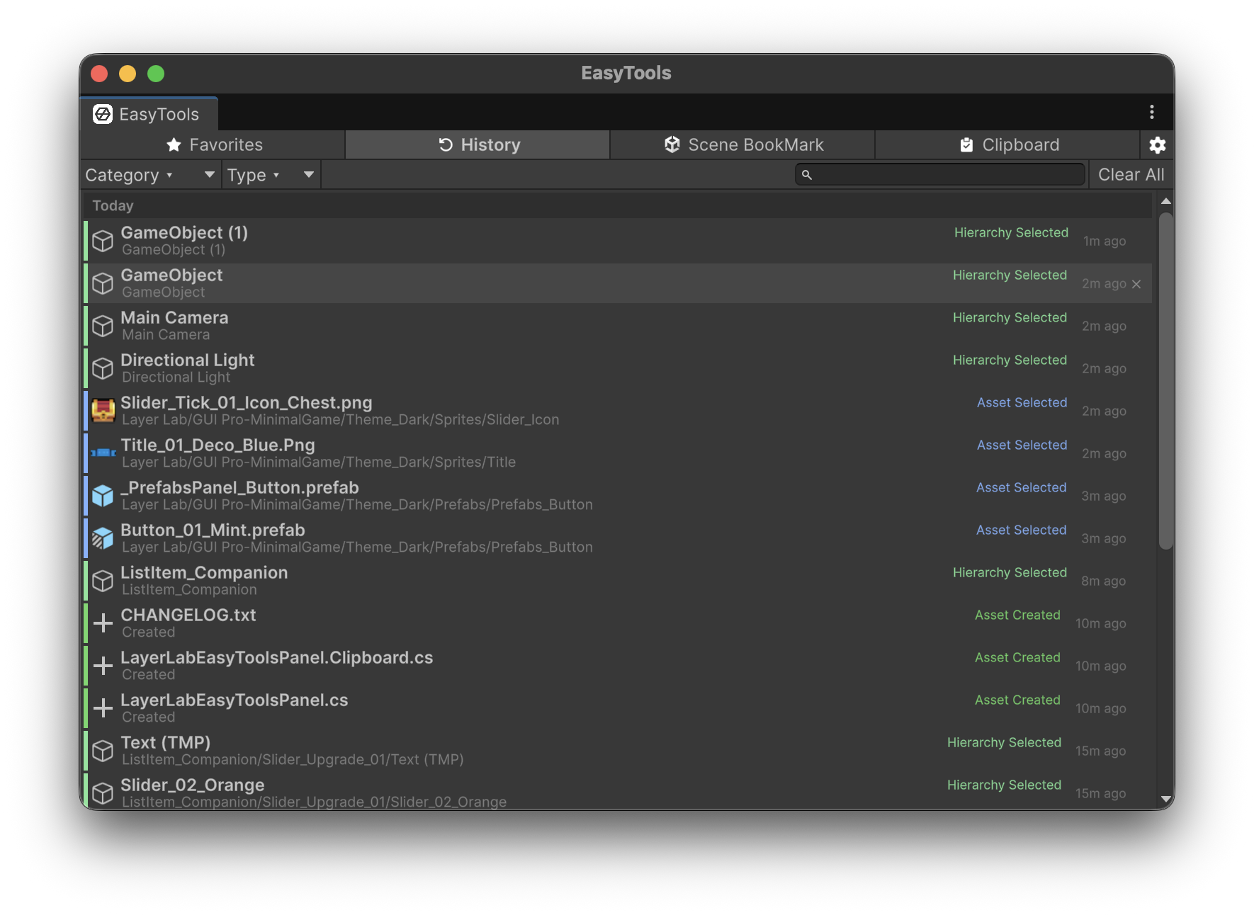Open the Category filter dropdown
This screenshot has width=1254, height=915.
pyautogui.click(x=151, y=175)
